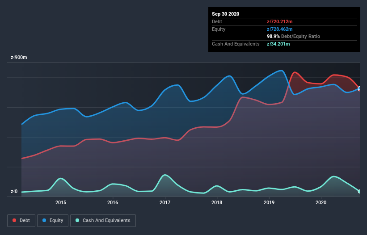Click the Sep 30 2020 tooltip date
This screenshot has width=367, height=235.
pos(226,14)
